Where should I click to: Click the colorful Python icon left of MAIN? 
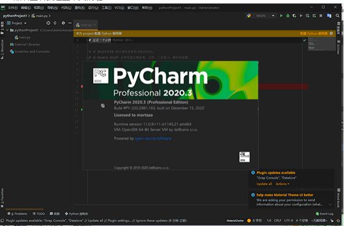click(249, 16)
